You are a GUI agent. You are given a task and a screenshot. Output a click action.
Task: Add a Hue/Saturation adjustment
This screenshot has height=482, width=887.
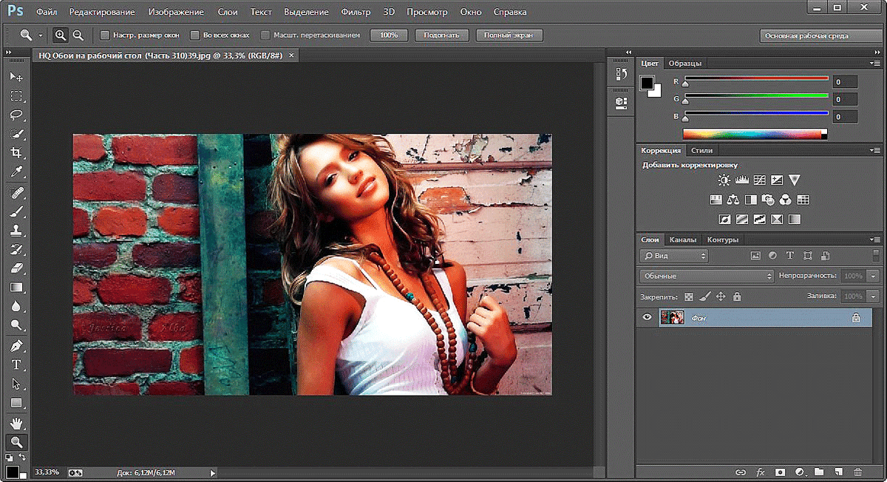(x=716, y=199)
